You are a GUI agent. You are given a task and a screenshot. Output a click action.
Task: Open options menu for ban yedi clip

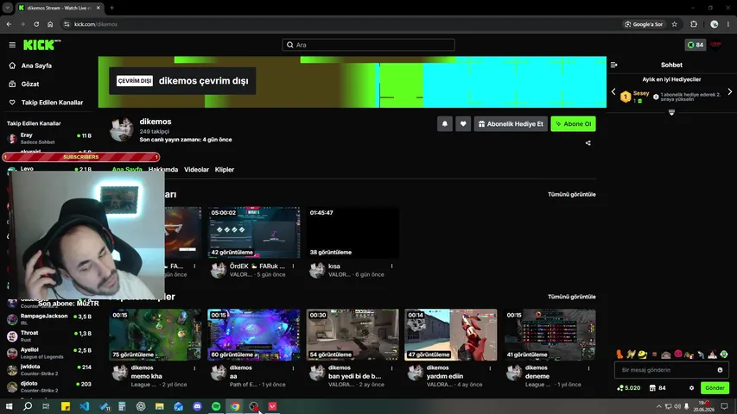(x=391, y=368)
